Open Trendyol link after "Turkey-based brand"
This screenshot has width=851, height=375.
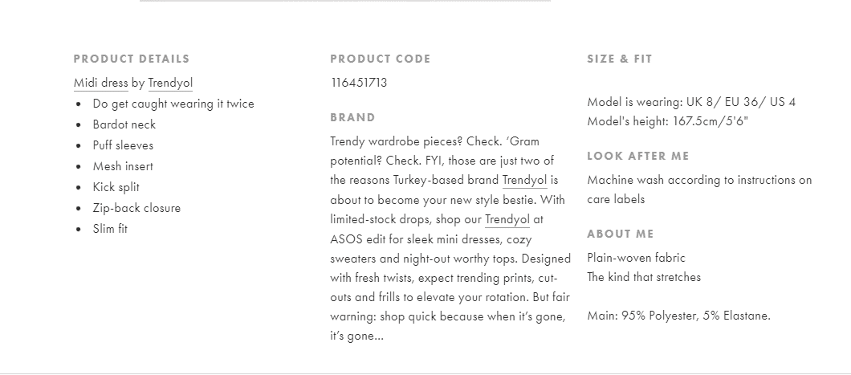[x=524, y=180]
